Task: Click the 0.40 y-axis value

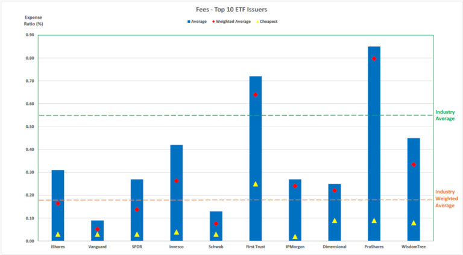Action: coord(30,150)
